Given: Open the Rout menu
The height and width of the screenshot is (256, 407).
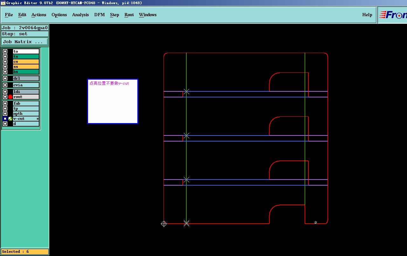Looking at the screenshot, I should pos(129,15).
